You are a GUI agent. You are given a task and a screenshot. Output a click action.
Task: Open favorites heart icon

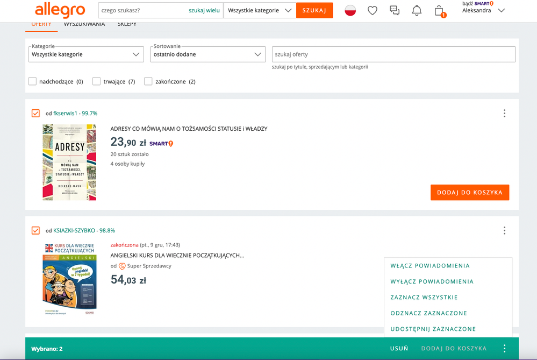[373, 11]
